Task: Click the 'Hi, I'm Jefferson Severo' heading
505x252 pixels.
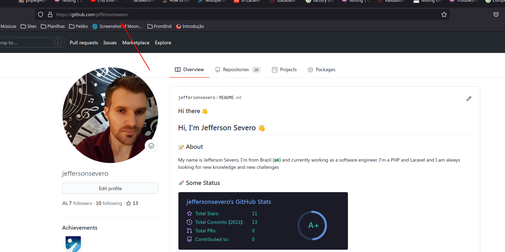Action: pyautogui.click(x=222, y=128)
